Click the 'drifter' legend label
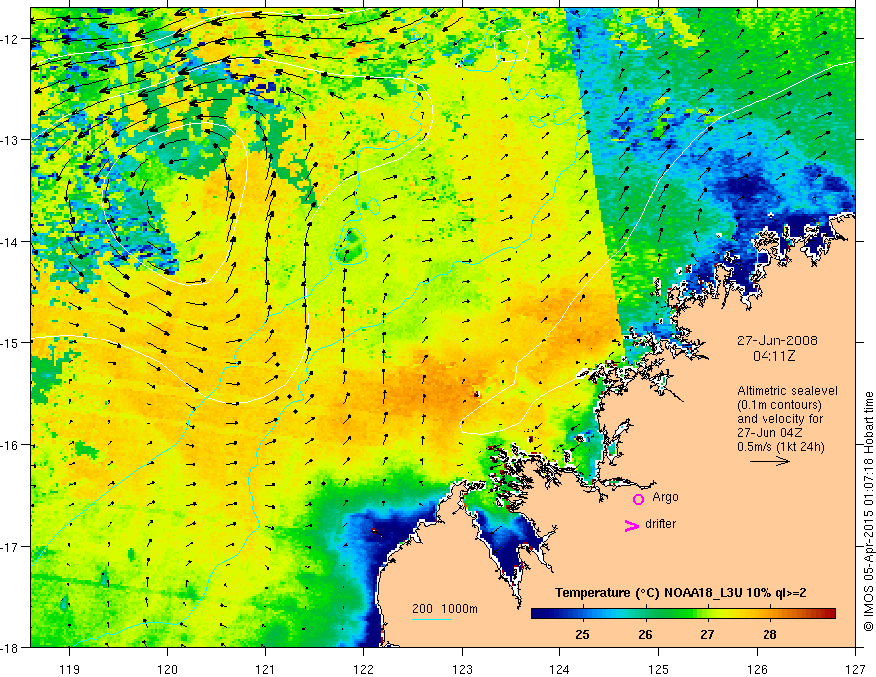 (x=660, y=524)
